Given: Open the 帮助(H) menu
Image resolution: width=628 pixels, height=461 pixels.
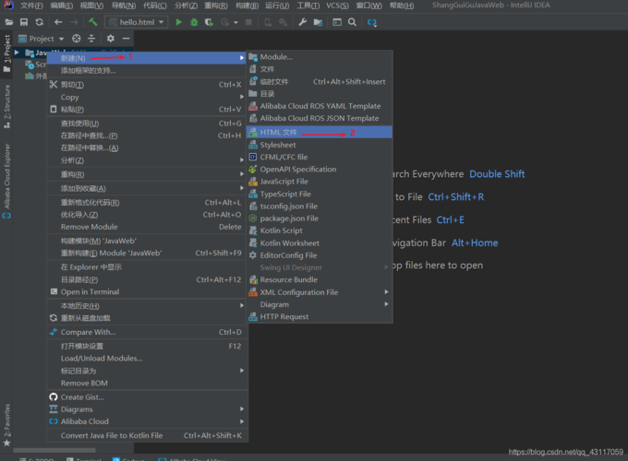Looking at the screenshot, I should tap(402, 6).
